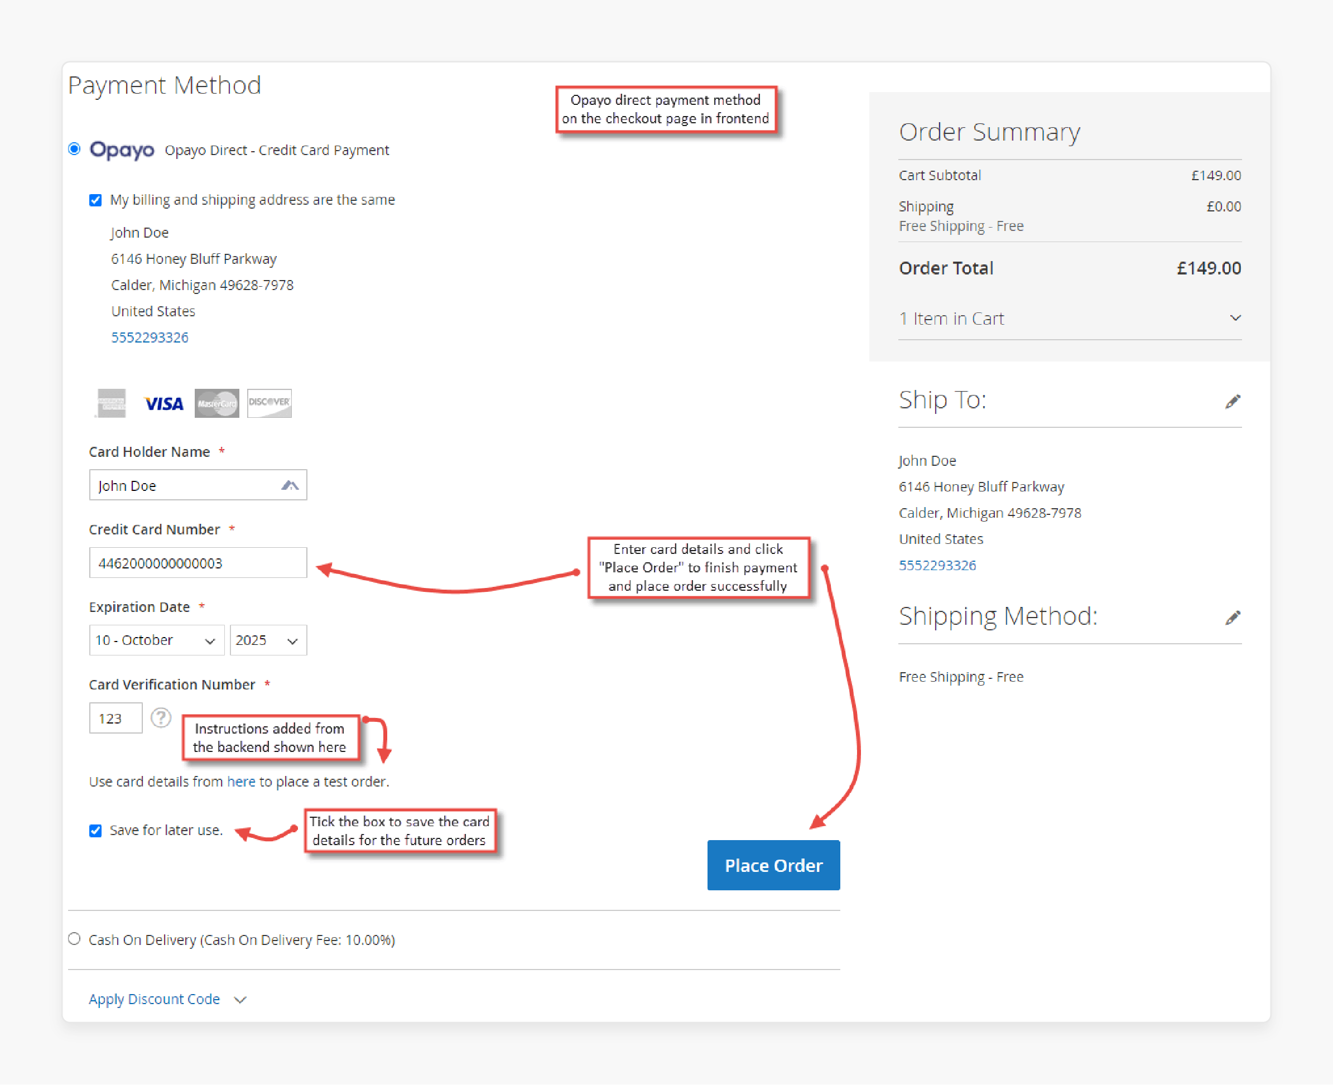Open the 'here' test card details link
1333x1085 pixels.
(x=240, y=781)
